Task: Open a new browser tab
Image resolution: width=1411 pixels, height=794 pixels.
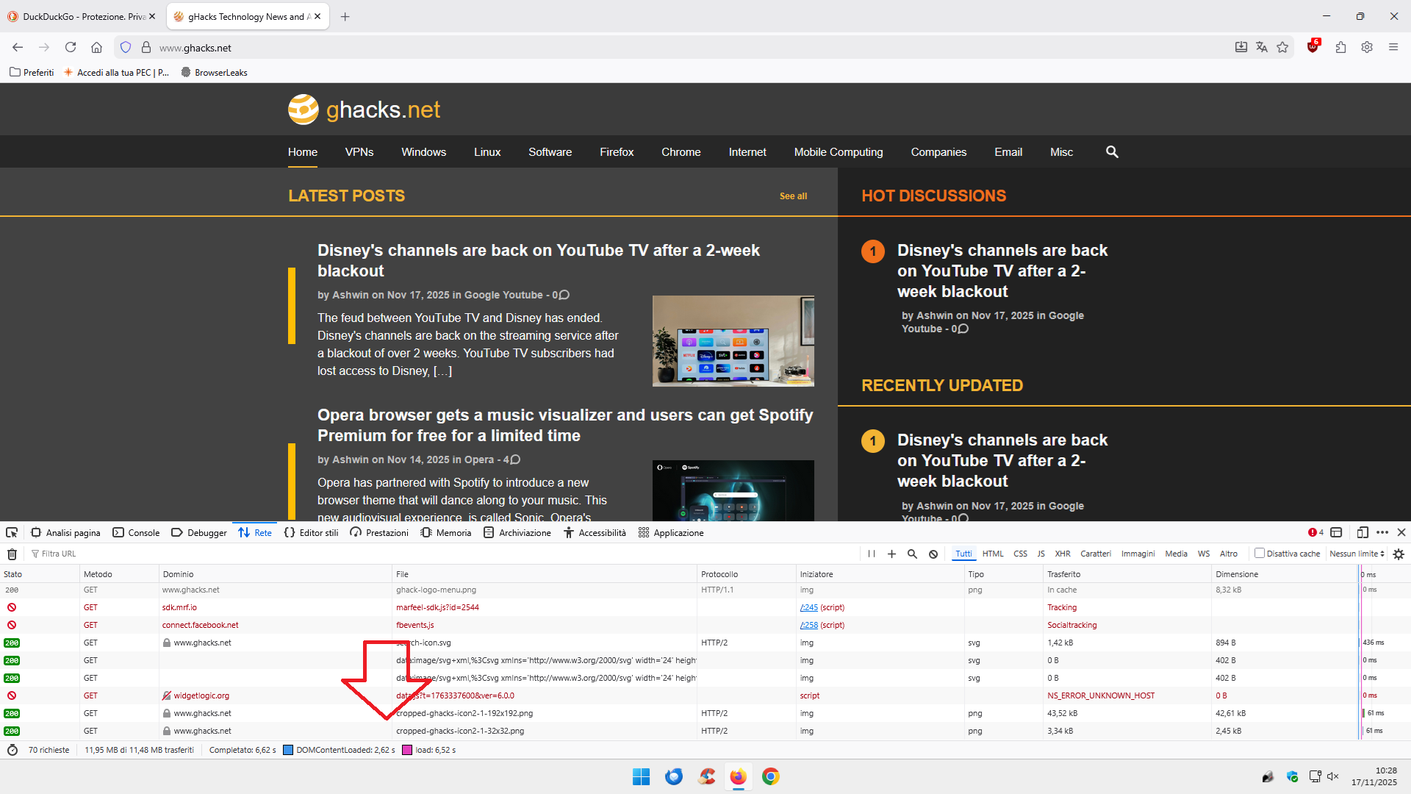Action: pos(345,16)
